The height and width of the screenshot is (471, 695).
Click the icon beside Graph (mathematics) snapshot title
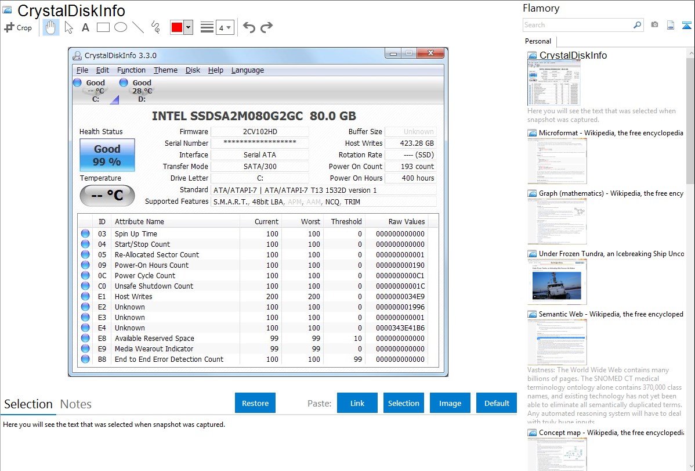(532, 193)
